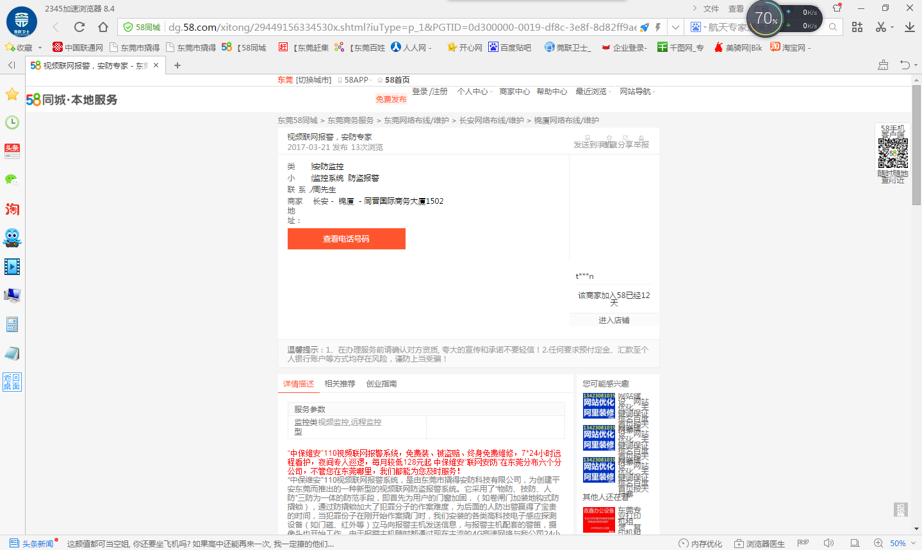922x550 pixels.
Task: Expand the address bar URL dropdown arrow
Action: (x=675, y=27)
